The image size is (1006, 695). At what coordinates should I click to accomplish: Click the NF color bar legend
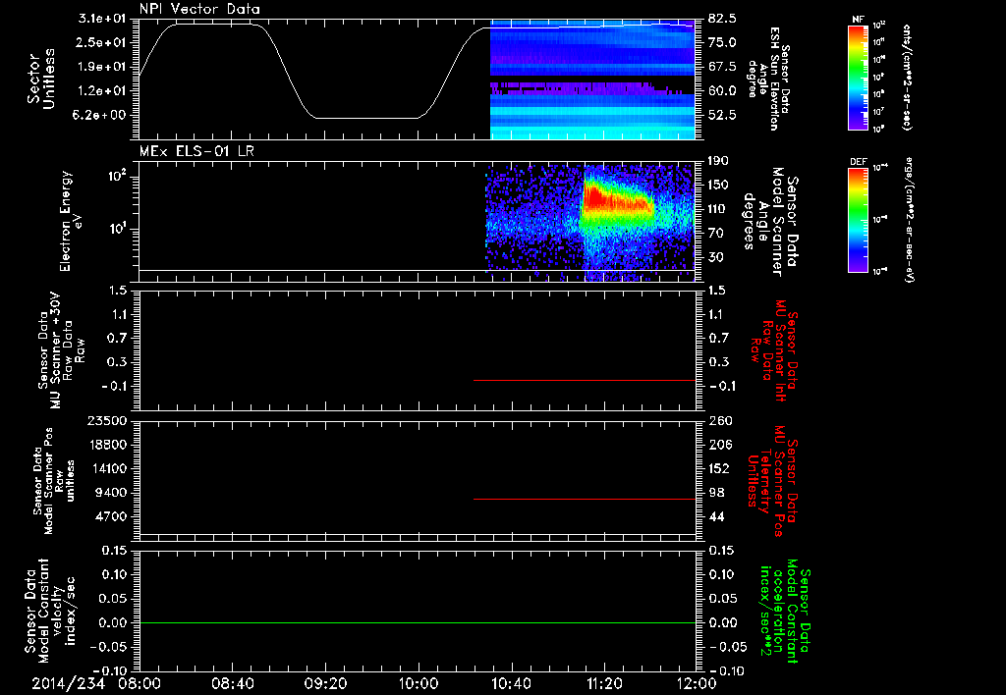pyautogui.click(x=858, y=78)
